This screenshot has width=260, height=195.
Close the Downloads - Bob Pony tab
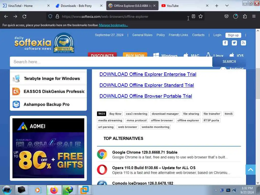[101, 6]
